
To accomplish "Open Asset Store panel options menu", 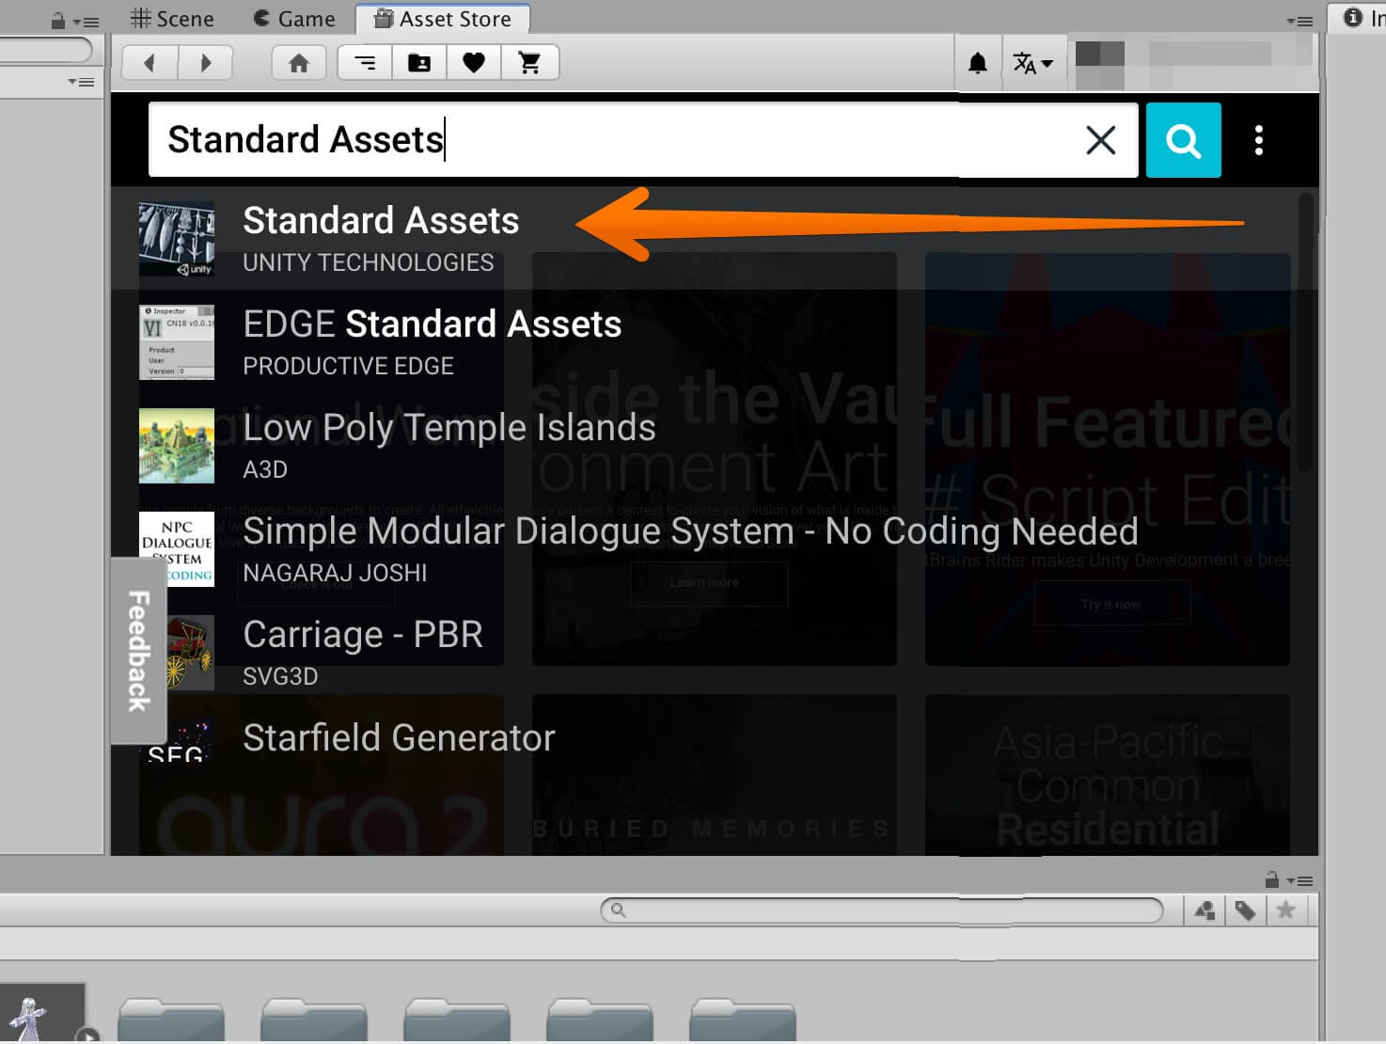I will pos(1300,21).
